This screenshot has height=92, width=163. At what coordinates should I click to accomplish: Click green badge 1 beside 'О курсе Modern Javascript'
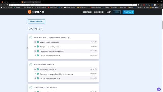pos(38,42)
